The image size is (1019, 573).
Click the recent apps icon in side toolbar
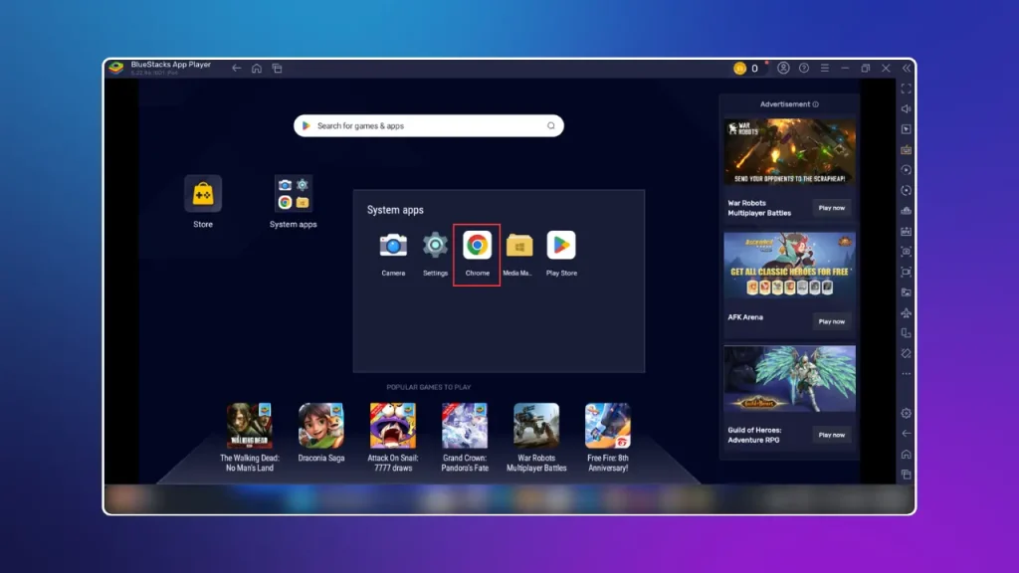point(906,475)
